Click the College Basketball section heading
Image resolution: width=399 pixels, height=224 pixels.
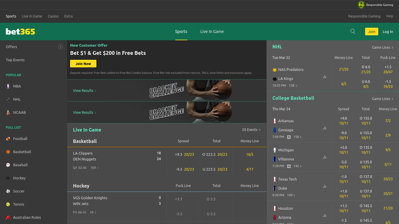coord(293,98)
